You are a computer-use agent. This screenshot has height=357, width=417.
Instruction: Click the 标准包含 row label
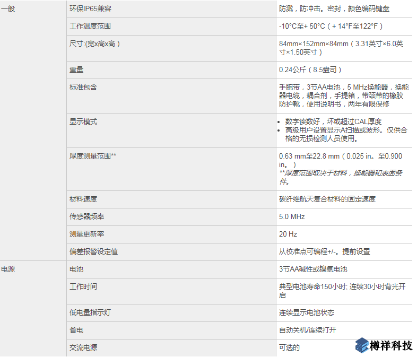click(83, 87)
